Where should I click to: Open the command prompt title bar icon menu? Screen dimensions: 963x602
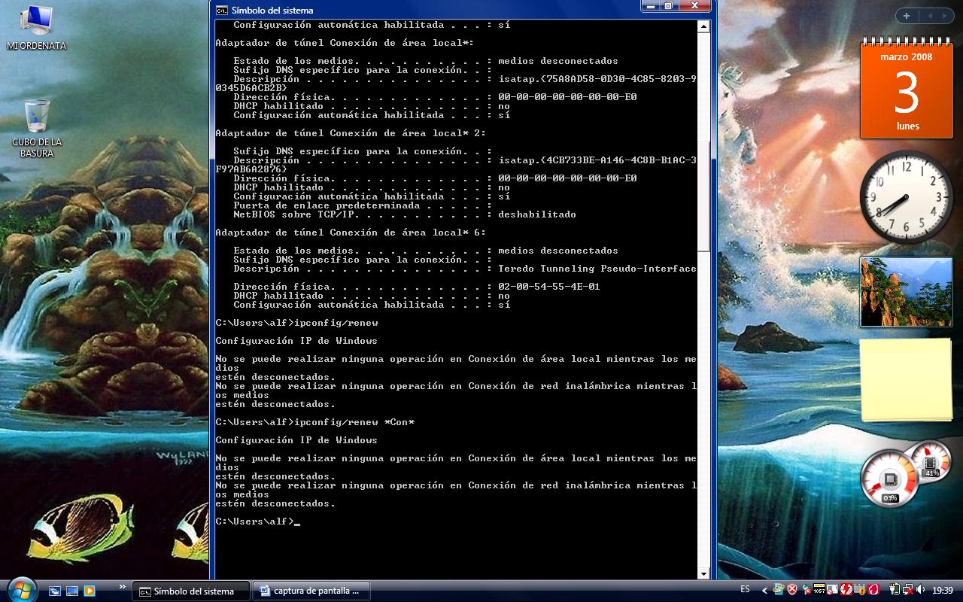222,10
